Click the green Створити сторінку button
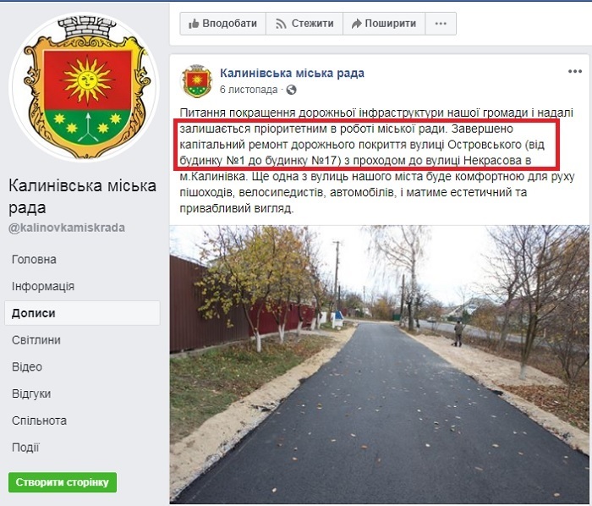 click(63, 482)
